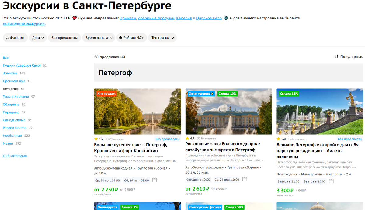Screen dimensions: 365x210
Task: Click the 58 предложений count text
Action: click(109, 57)
